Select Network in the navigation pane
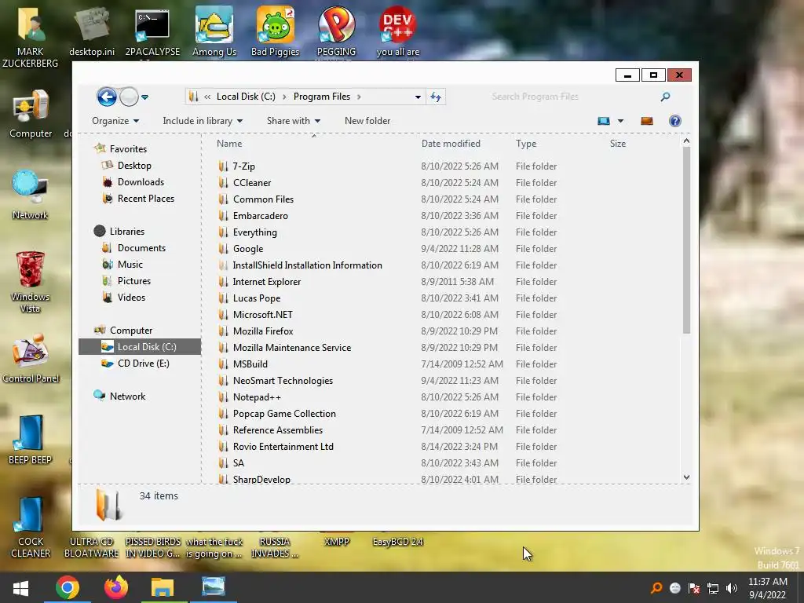Screen dimensions: 804x603 coord(128,396)
